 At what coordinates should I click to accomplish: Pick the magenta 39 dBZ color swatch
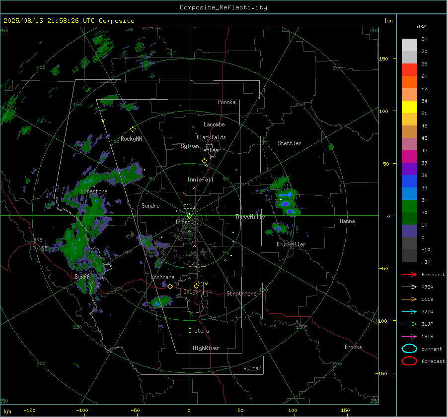click(x=409, y=156)
